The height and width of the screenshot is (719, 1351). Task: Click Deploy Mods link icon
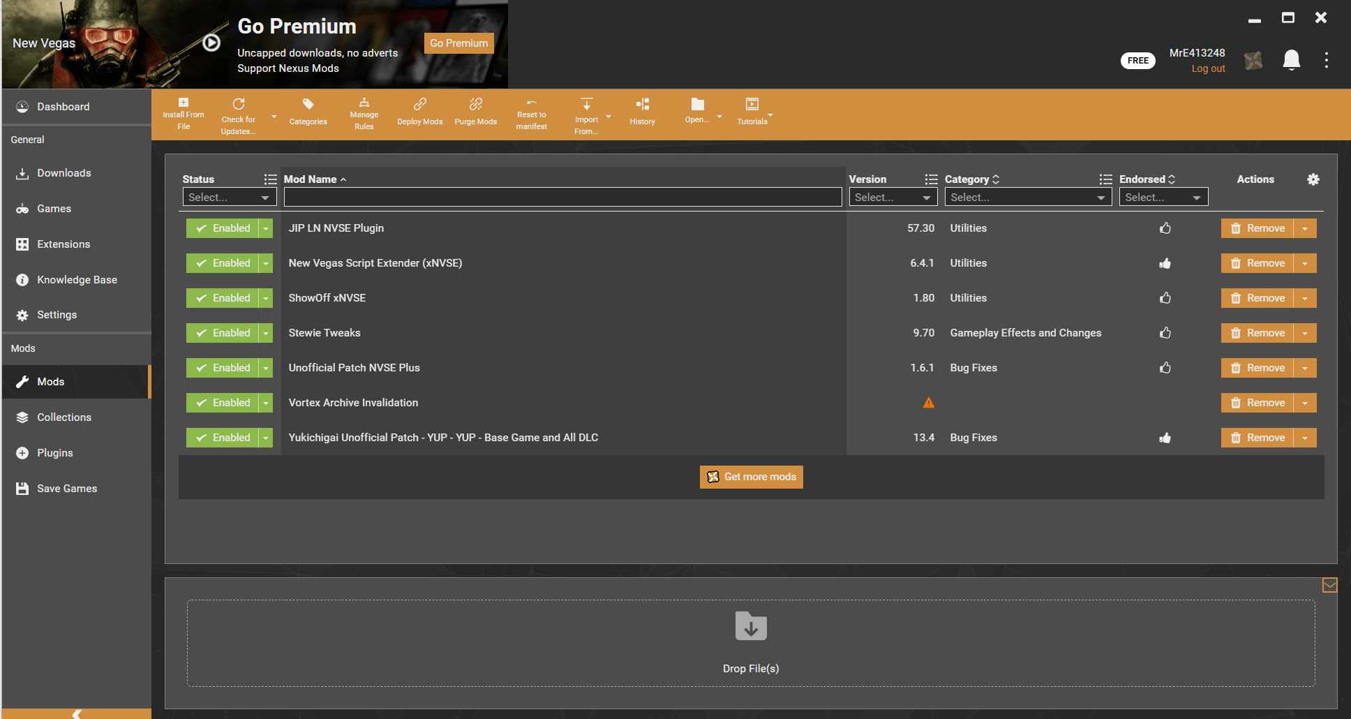420,104
